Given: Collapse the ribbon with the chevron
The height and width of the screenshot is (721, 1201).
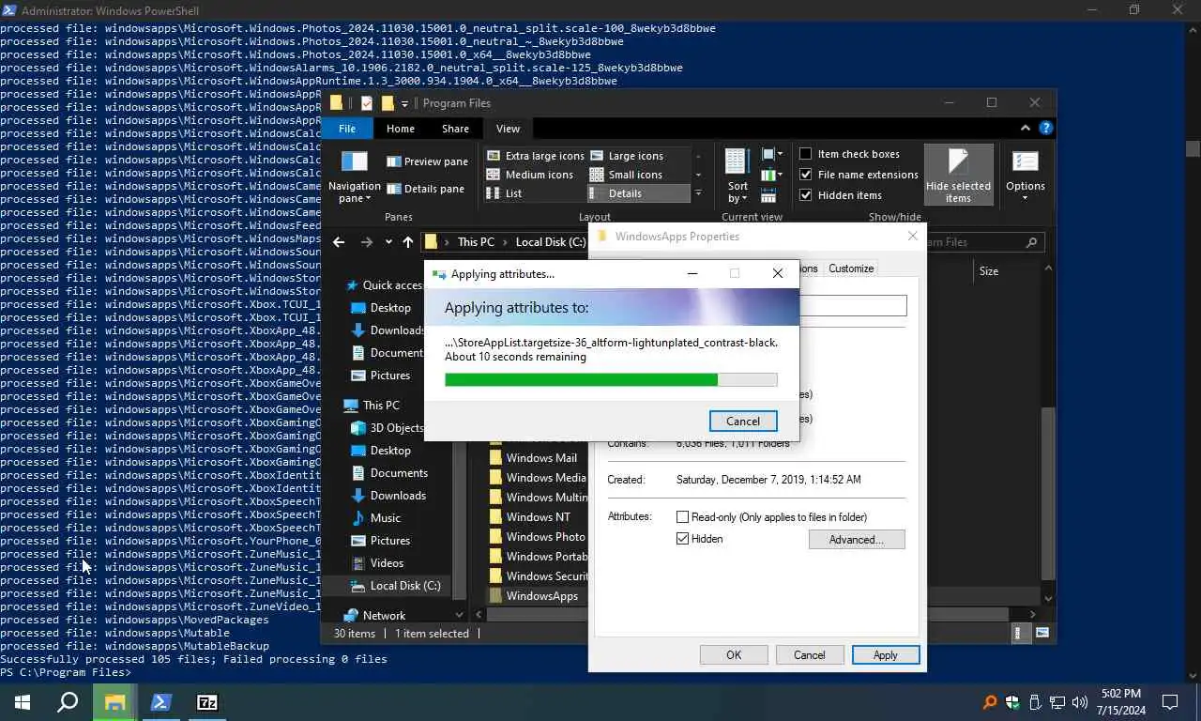Looking at the screenshot, I should [x=1026, y=129].
